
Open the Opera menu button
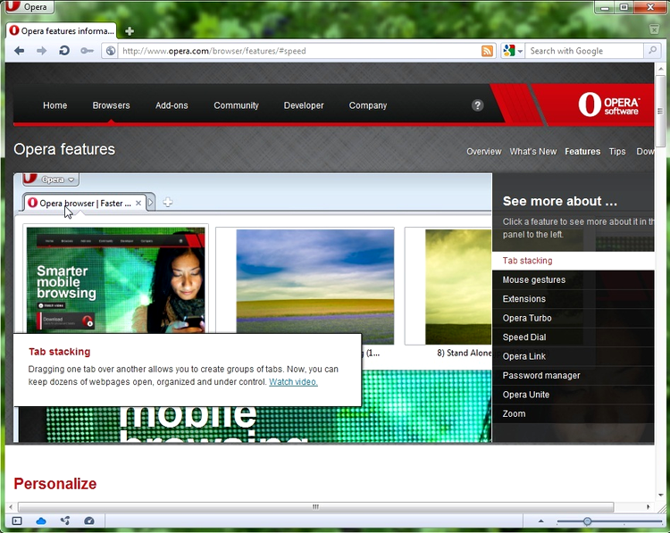(28, 7)
